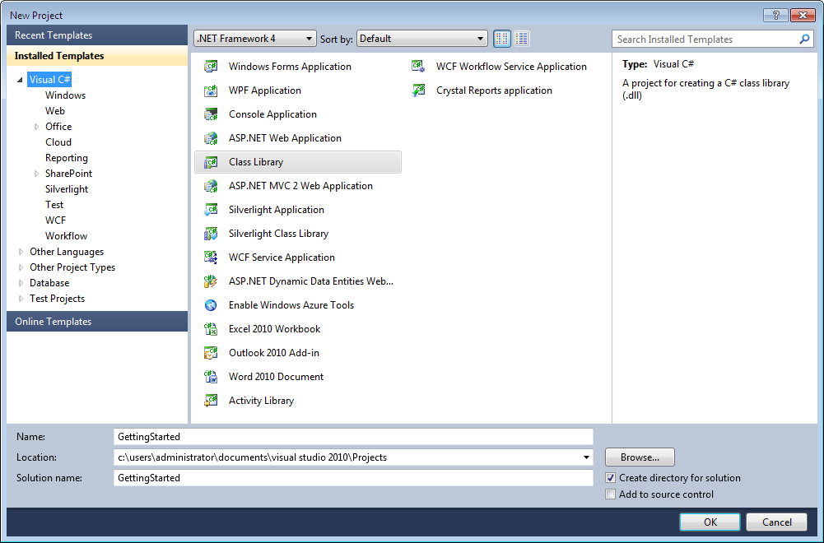Select the Cloud category in tree
Image resolution: width=824 pixels, height=543 pixels.
[58, 142]
